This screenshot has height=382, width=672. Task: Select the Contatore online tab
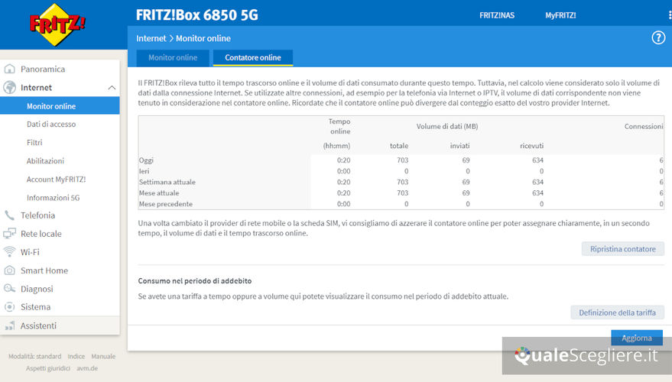click(253, 57)
